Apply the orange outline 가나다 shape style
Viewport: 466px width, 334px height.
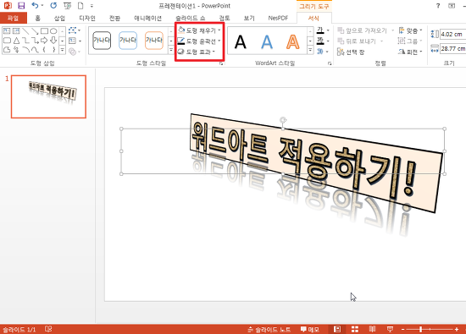click(154, 40)
